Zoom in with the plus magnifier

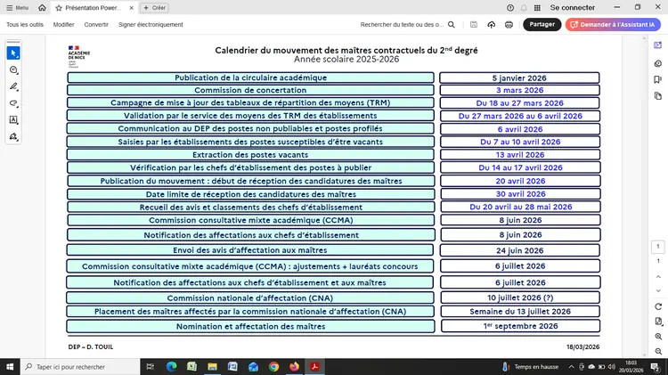(658, 337)
